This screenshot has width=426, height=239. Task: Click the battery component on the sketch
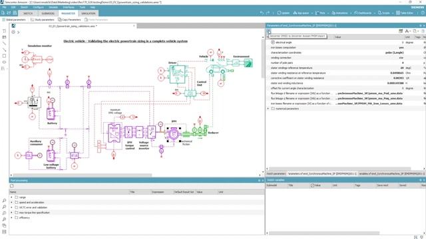[51, 114]
